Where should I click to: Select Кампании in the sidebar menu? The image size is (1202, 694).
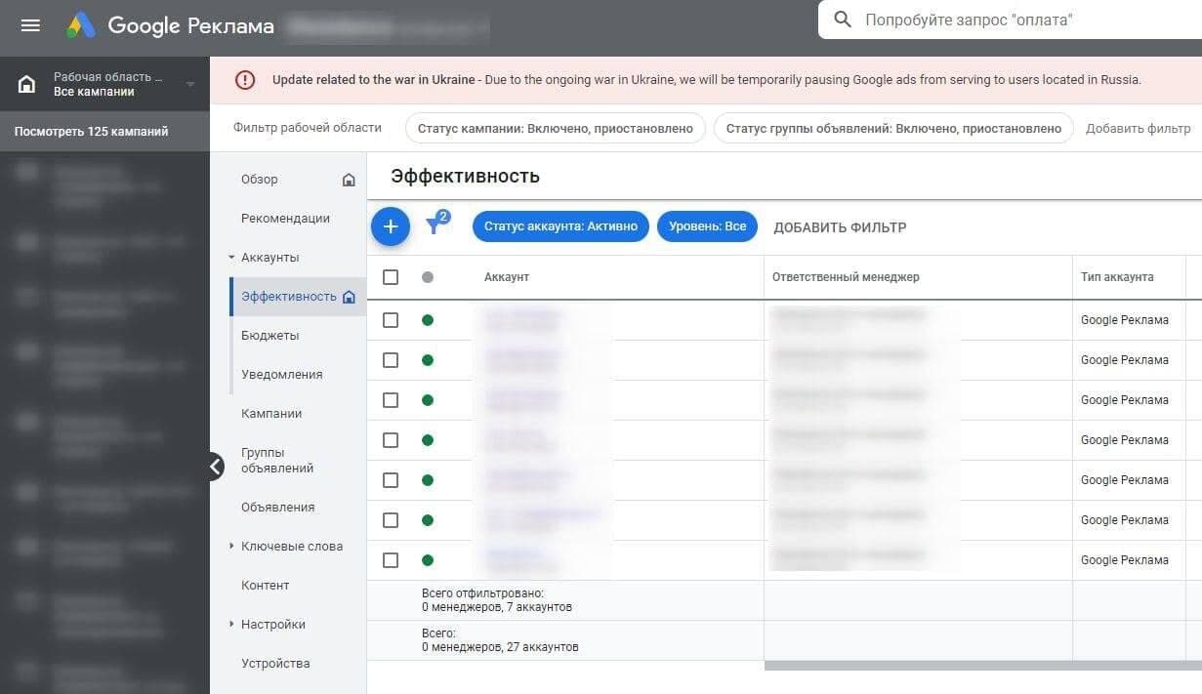point(269,413)
